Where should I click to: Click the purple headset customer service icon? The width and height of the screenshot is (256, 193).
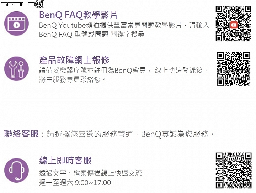(x=16, y=170)
